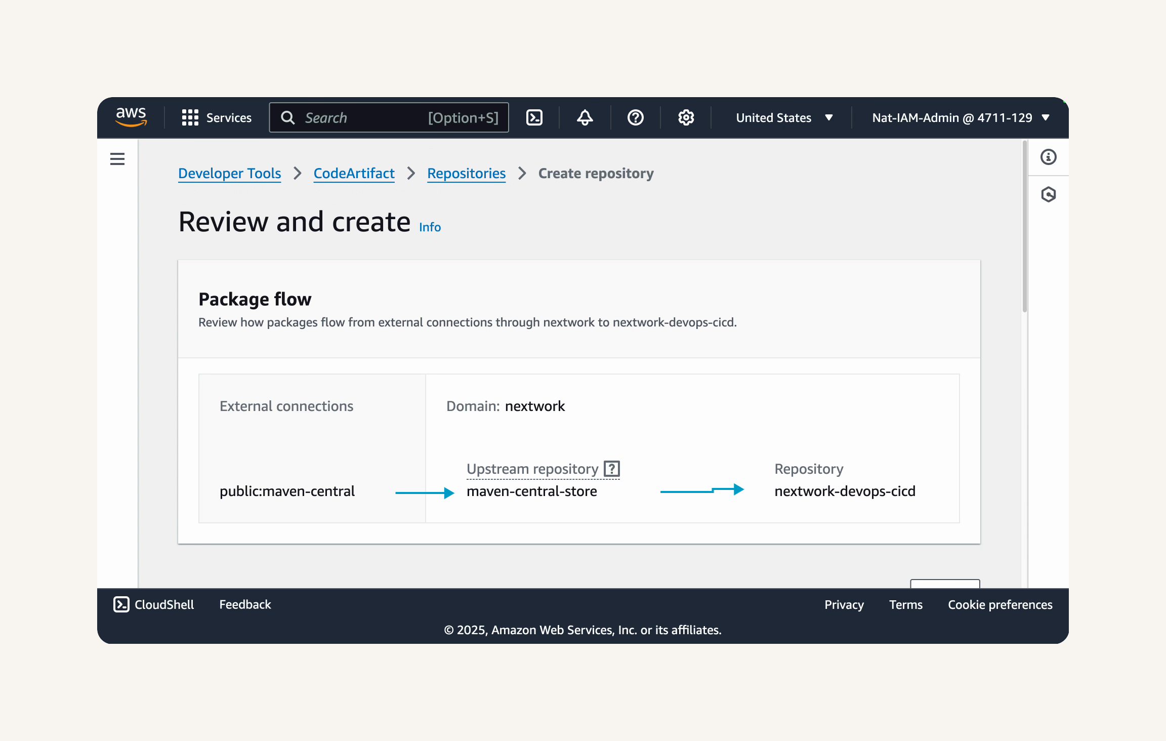Click the AWS logo home icon

pyautogui.click(x=131, y=117)
